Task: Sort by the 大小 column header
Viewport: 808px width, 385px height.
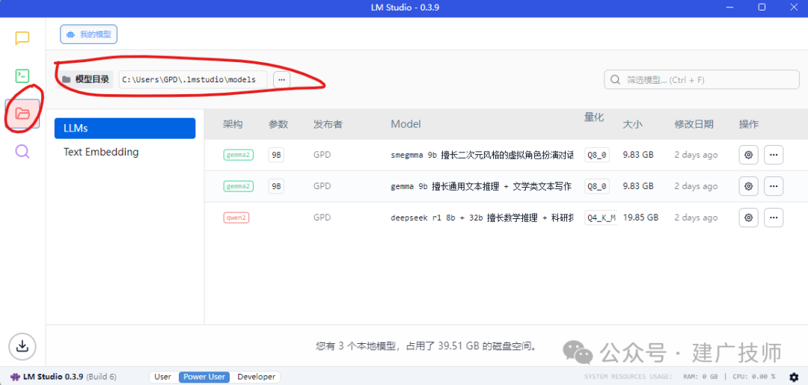Action: (x=633, y=124)
